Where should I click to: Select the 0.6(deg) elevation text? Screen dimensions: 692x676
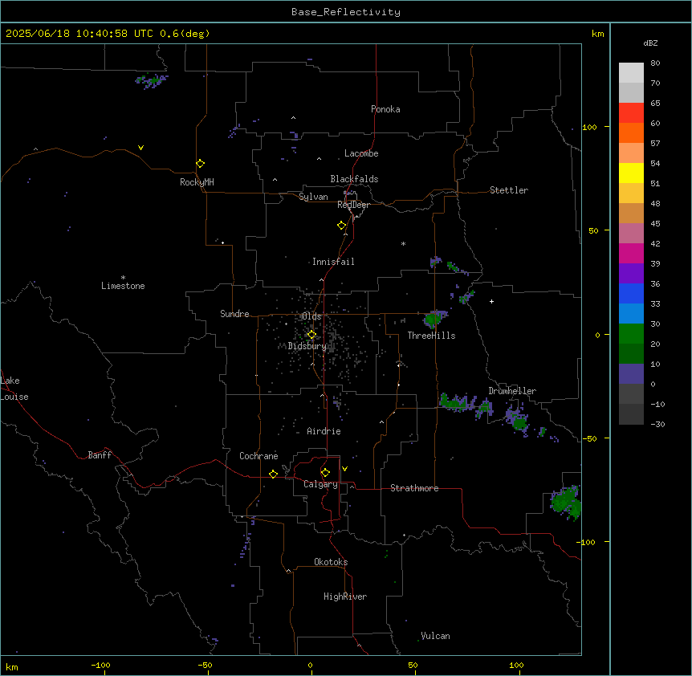[185, 34]
